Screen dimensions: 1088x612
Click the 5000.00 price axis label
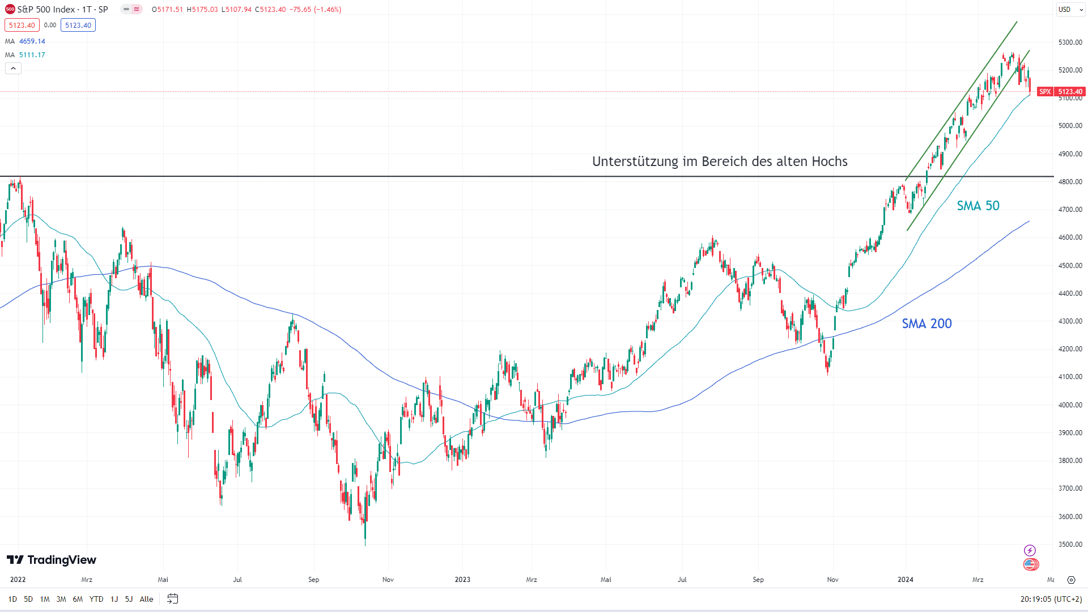click(x=1070, y=126)
